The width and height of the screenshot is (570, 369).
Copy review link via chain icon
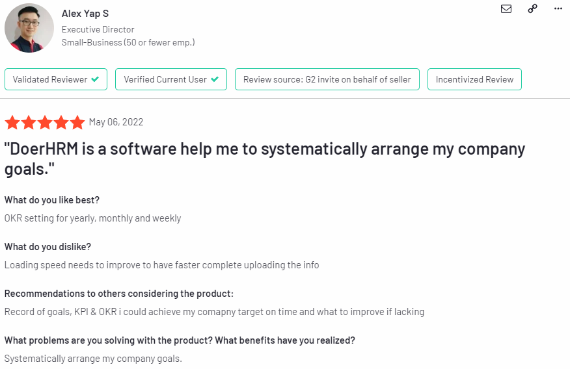coord(532,8)
